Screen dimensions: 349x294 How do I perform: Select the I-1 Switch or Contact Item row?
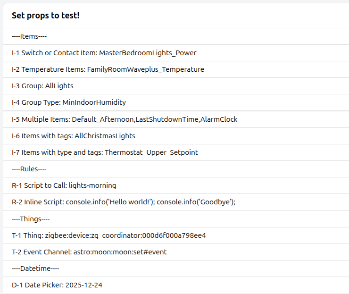point(104,53)
